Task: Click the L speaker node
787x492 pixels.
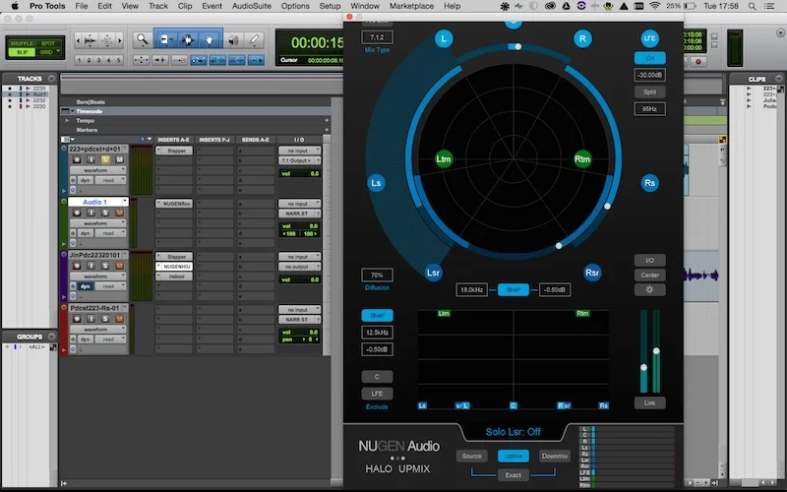Action: [x=444, y=38]
